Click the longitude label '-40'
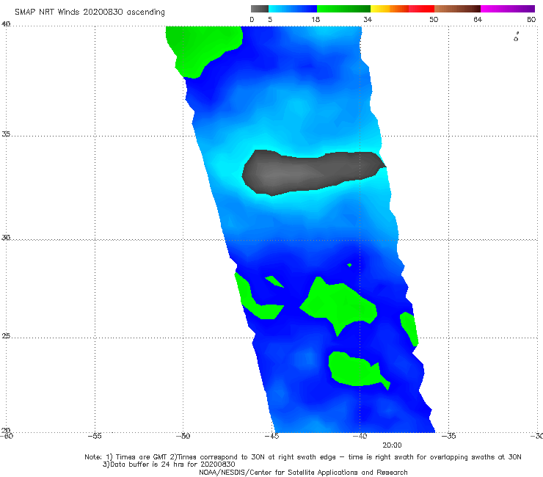The width and height of the screenshot is (543, 477). (x=360, y=436)
